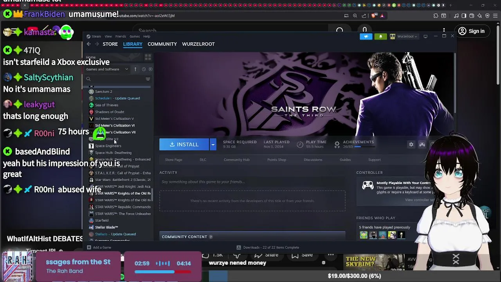
Task: Open browser hamburger main menu
Action: click(x=495, y=16)
